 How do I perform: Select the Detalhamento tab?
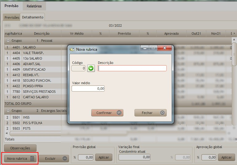33,17
